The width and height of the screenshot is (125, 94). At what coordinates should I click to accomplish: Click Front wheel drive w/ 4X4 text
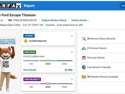pos(70,25)
